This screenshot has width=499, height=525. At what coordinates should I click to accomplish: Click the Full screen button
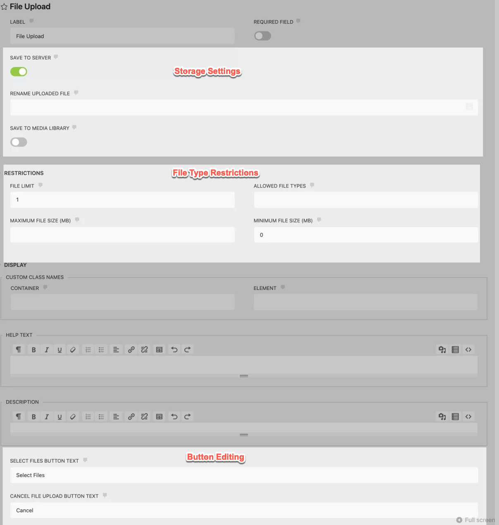[475, 520]
